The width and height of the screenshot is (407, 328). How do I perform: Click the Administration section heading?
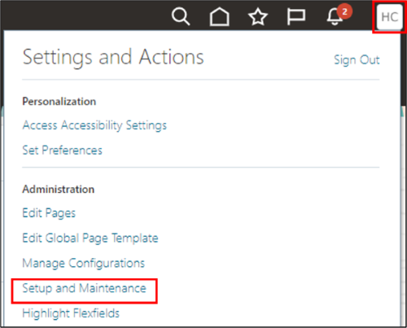pos(59,189)
